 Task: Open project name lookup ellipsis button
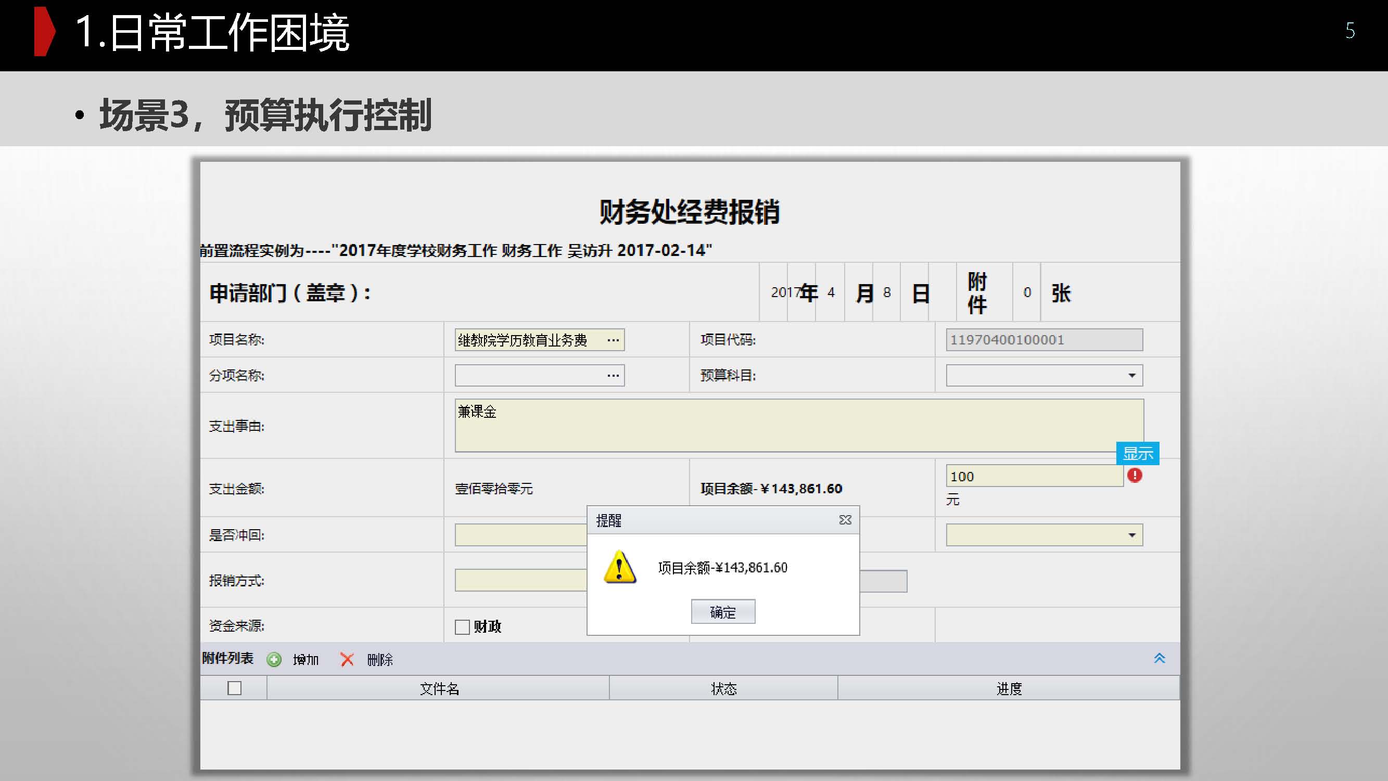(613, 340)
